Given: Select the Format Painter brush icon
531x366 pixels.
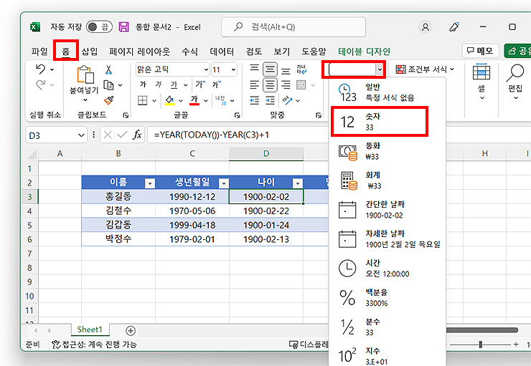Looking at the screenshot, I should [x=108, y=100].
